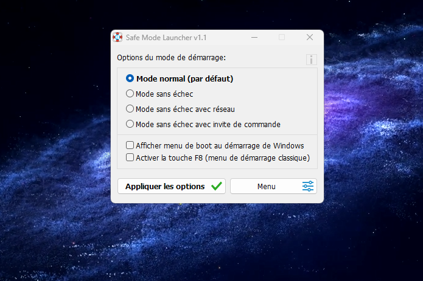Minimize the Safe Mode Launcher window
This screenshot has height=281, width=423.
[x=253, y=37]
